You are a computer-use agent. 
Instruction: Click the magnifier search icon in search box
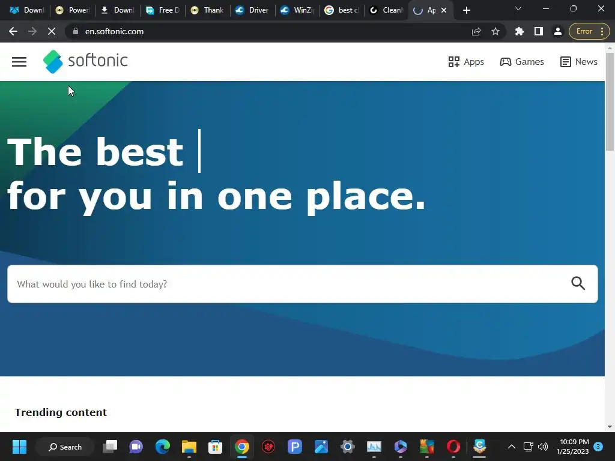click(x=578, y=283)
